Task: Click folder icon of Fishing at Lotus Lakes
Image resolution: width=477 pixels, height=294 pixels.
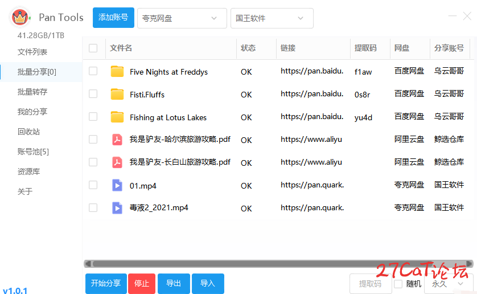Action: [117, 117]
